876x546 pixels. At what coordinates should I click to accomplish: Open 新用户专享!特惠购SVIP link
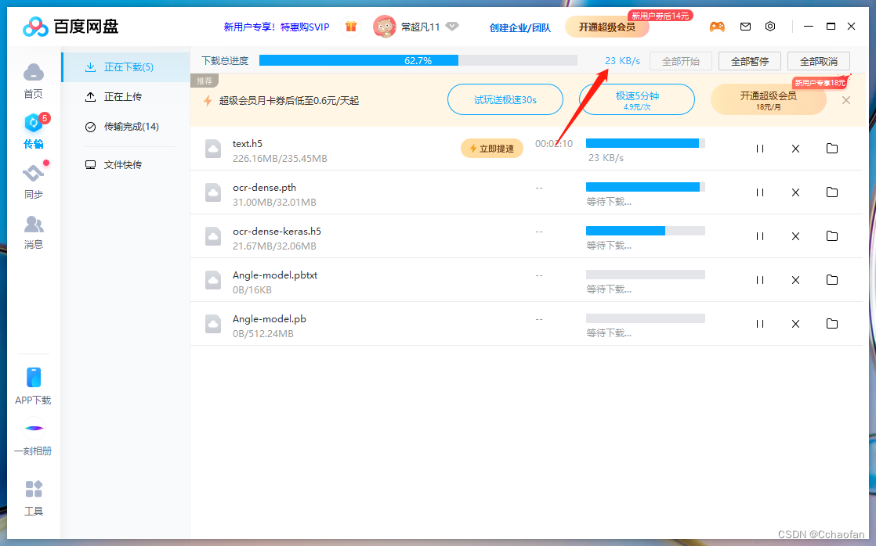point(277,27)
